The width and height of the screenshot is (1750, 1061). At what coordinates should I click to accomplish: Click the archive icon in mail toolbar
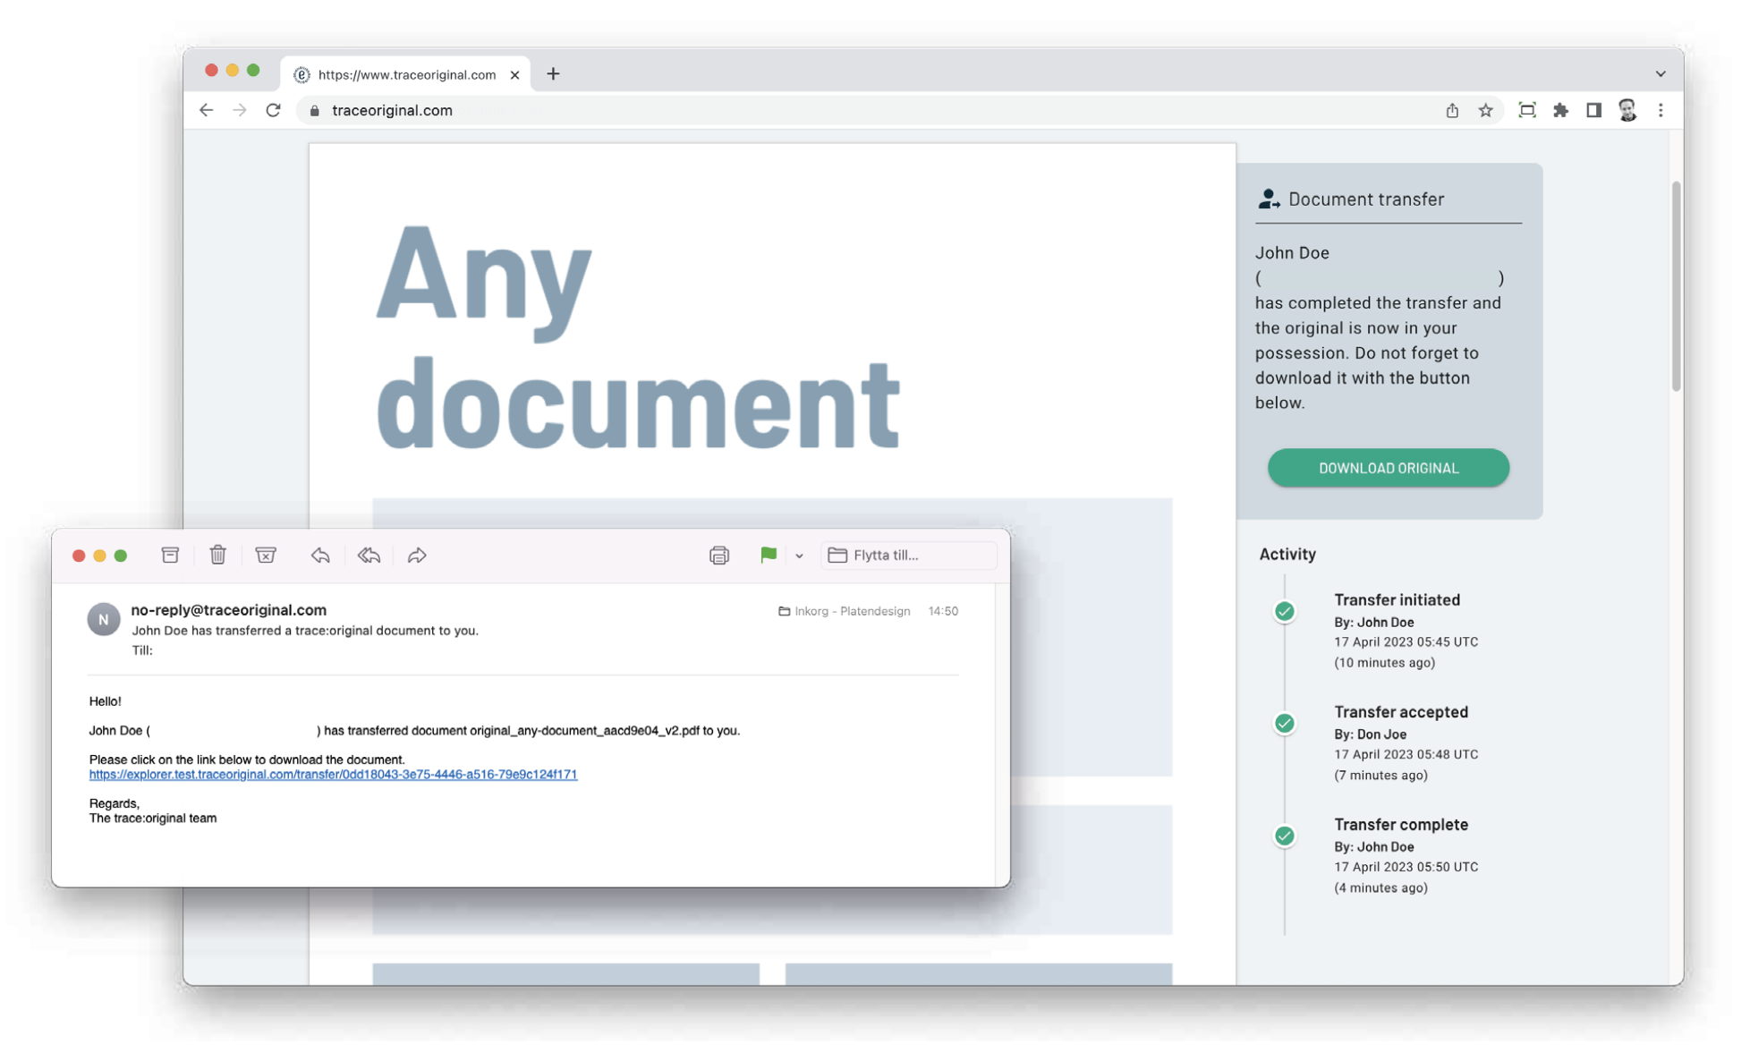(x=170, y=556)
